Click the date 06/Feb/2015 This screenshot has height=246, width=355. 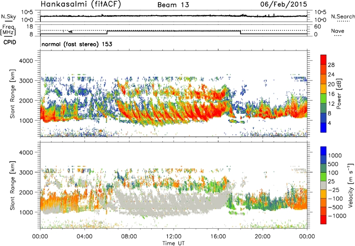coord(284,4)
